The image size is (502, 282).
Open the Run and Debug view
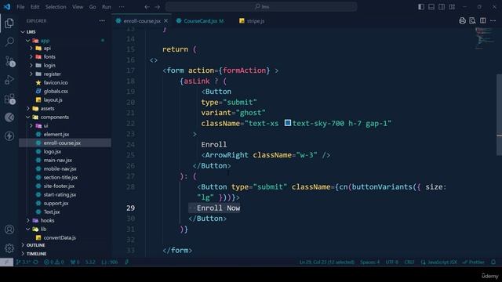(x=9, y=79)
